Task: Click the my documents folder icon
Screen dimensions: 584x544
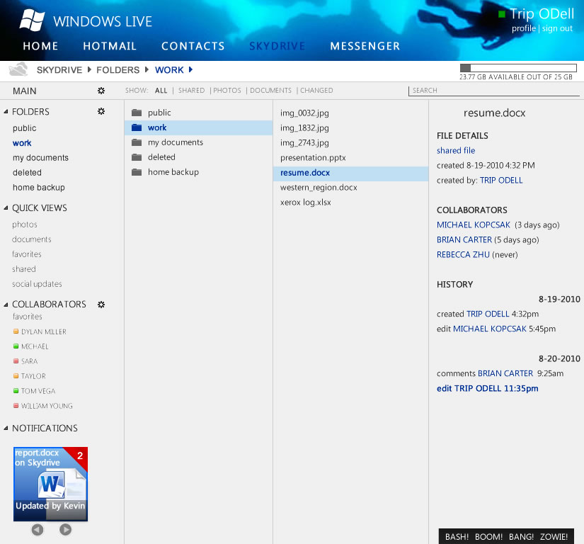Action: [x=137, y=142]
